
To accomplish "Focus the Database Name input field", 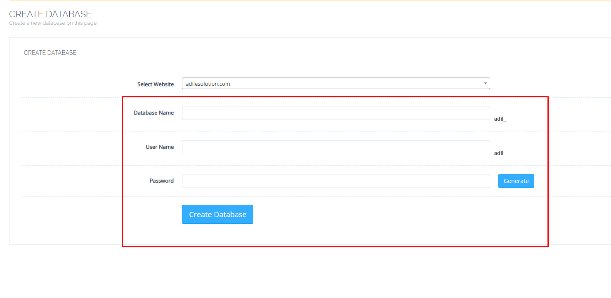I will coord(335,113).
